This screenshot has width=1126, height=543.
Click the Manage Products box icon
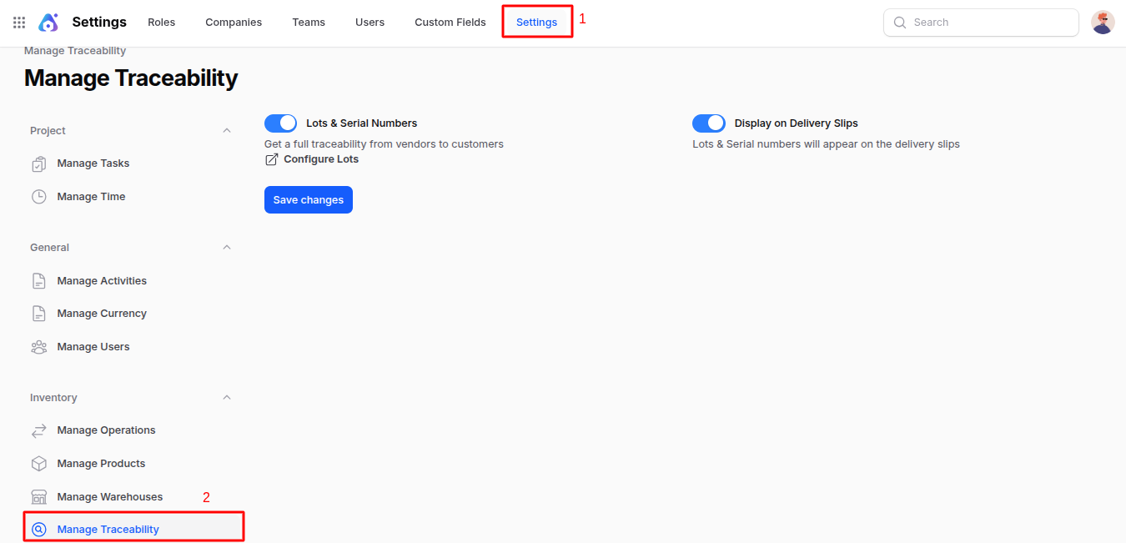[x=38, y=464]
